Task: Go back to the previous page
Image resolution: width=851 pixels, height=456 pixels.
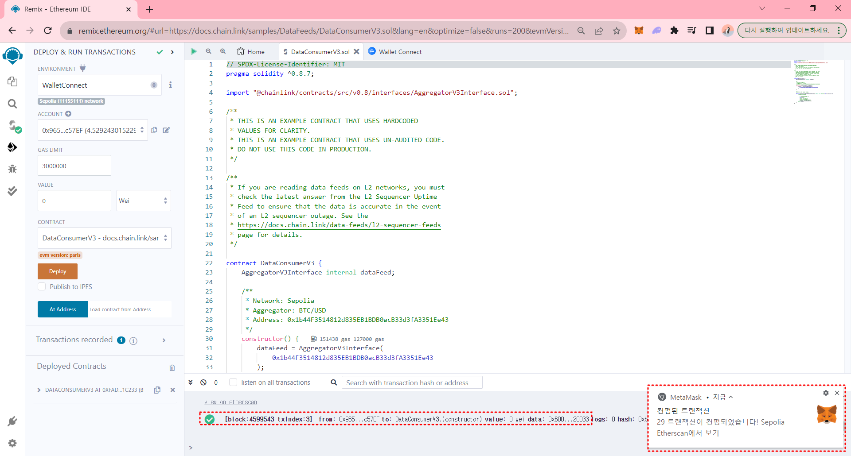Action: (x=12, y=31)
